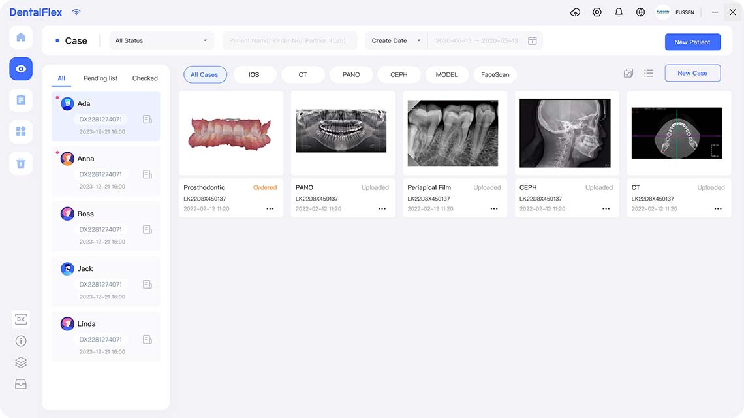Select the eye-icon Case view in the sidebar
744x418 pixels.
(21, 69)
